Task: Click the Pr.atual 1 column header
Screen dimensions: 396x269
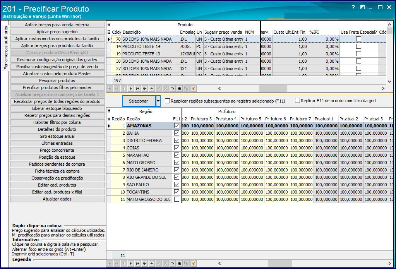Action: 326,119
